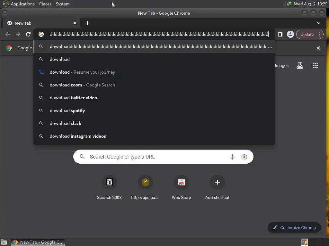The width and height of the screenshot is (329, 246).
Task: Start voice search with microphone icon
Action: 232,157
